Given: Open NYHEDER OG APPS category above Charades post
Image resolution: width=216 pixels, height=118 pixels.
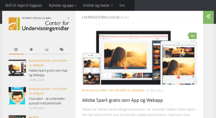Looking at the screenshot, I should tap(40, 89).
